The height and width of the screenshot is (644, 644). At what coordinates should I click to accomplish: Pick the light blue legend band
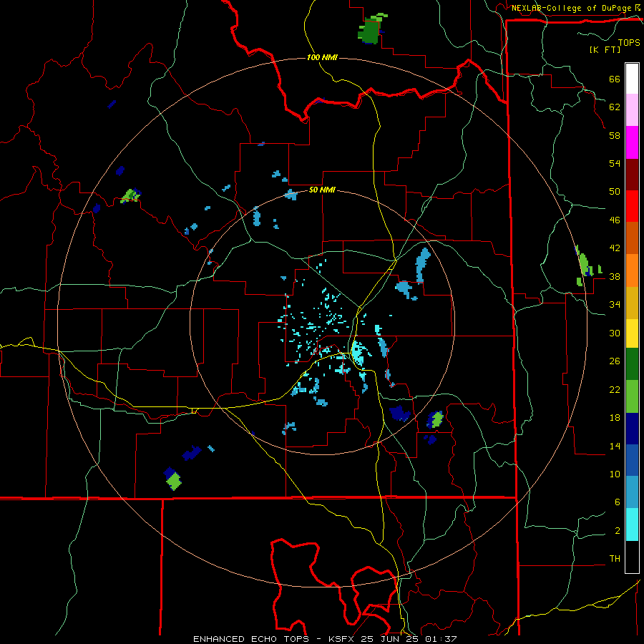(632, 492)
